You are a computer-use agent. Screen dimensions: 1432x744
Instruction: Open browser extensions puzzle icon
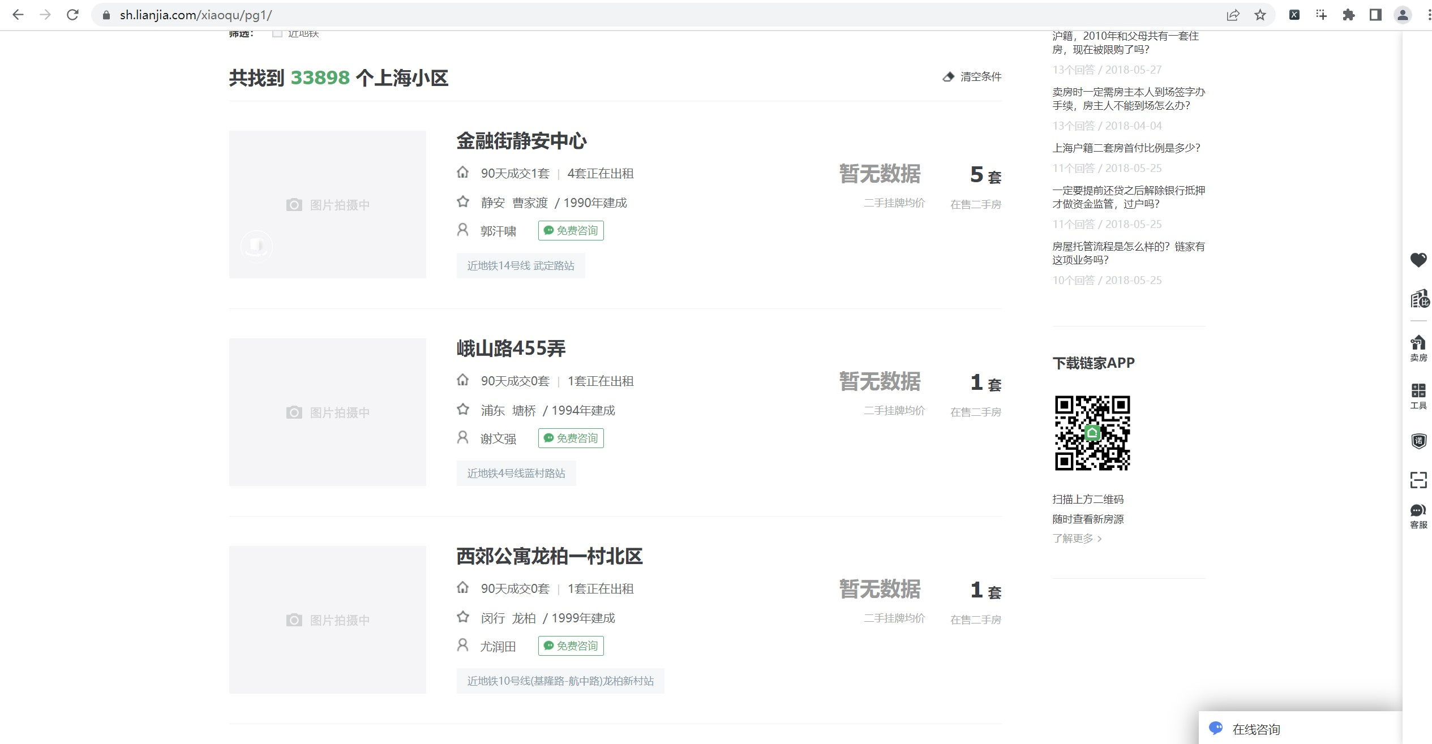(x=1348, y=15)
